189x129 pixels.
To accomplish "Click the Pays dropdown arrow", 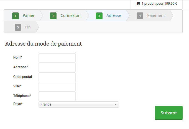I will click(x=115, y=104).
